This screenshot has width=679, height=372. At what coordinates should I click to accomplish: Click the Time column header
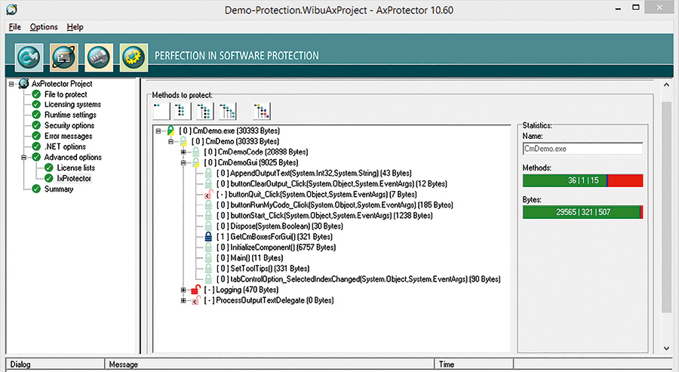pyautogui.click(x=474, y=364)
